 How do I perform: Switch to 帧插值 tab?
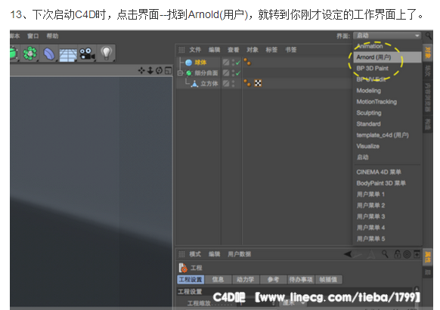click(x=328, y=280)
